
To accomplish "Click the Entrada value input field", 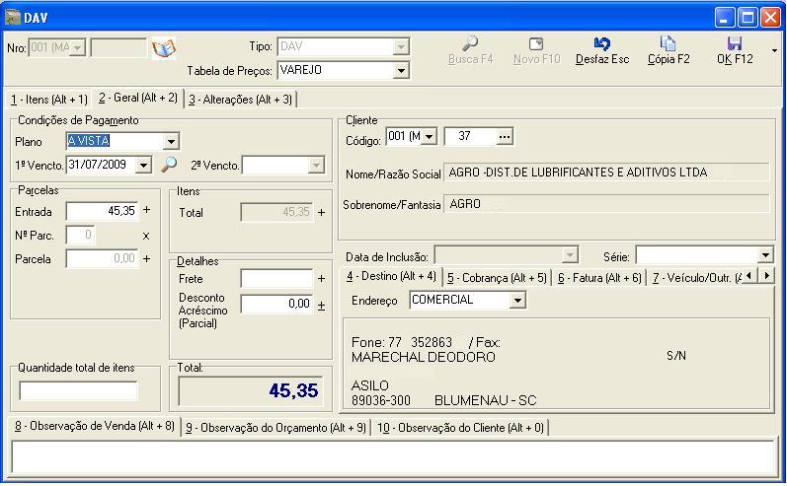I will (x=102, y=211).
